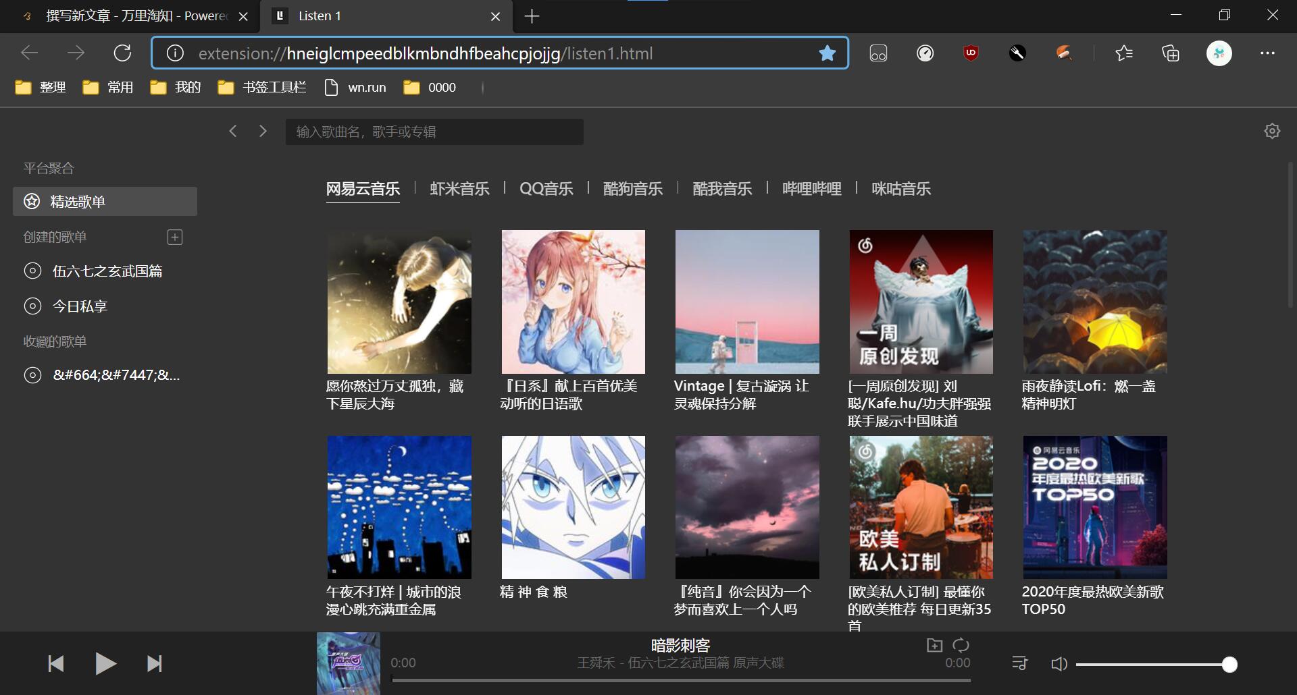Open the speedometer extension icon
Screen dimensions: 1297x695
925,53
